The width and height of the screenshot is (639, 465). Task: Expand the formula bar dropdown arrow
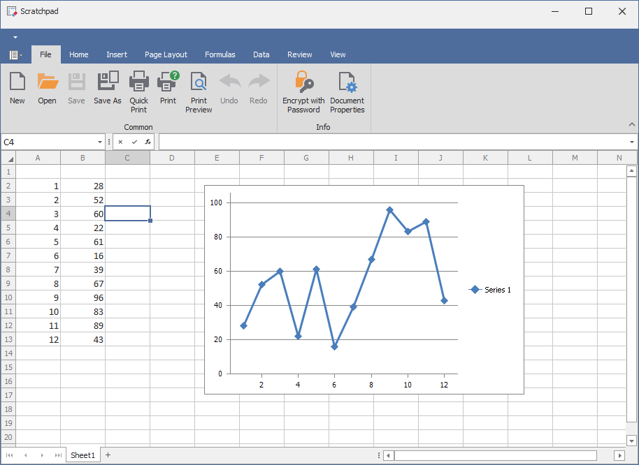(x=632, y=142)
